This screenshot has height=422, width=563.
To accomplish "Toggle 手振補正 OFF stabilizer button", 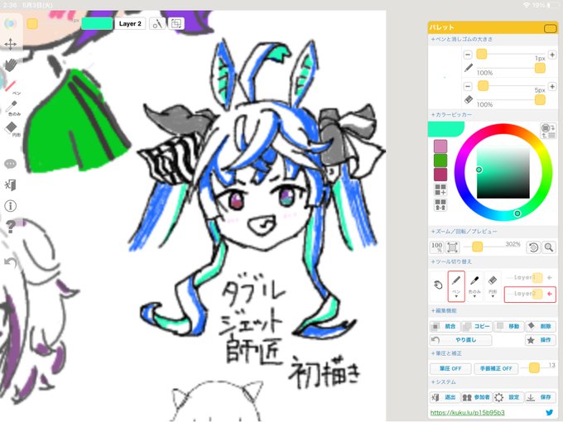I will pos(496,368).
